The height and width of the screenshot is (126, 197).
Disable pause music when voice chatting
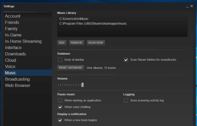60,107
